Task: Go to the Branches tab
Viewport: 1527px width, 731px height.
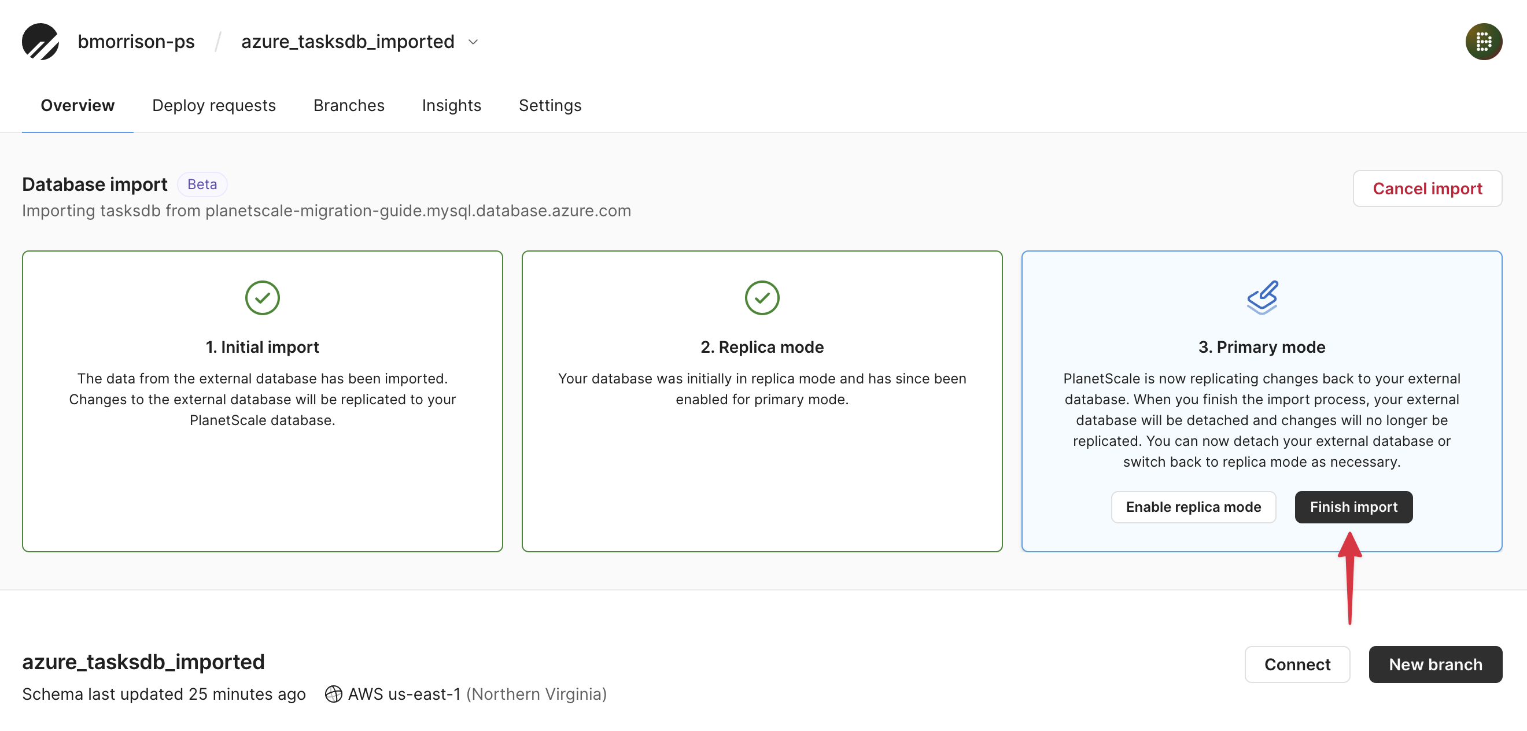Action: click(x=349, y=105)
